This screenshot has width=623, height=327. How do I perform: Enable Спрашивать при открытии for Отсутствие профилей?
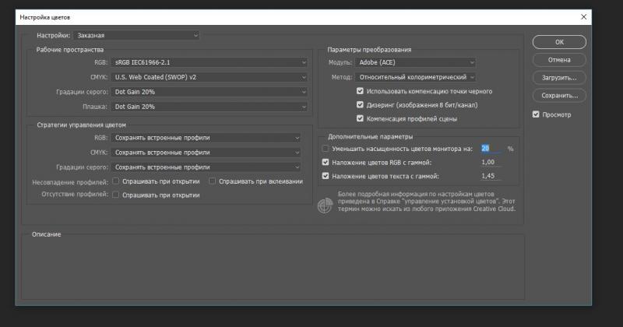(115, 195)
